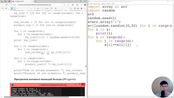This screenshot has height=98, width=174.
Task: Click the cmd.exe screenshot image in PDF
Action: point(48,90)
